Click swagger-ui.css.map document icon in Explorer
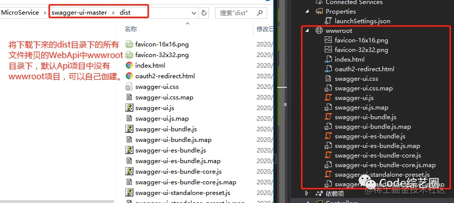The image size is (454, 203). 129,97
